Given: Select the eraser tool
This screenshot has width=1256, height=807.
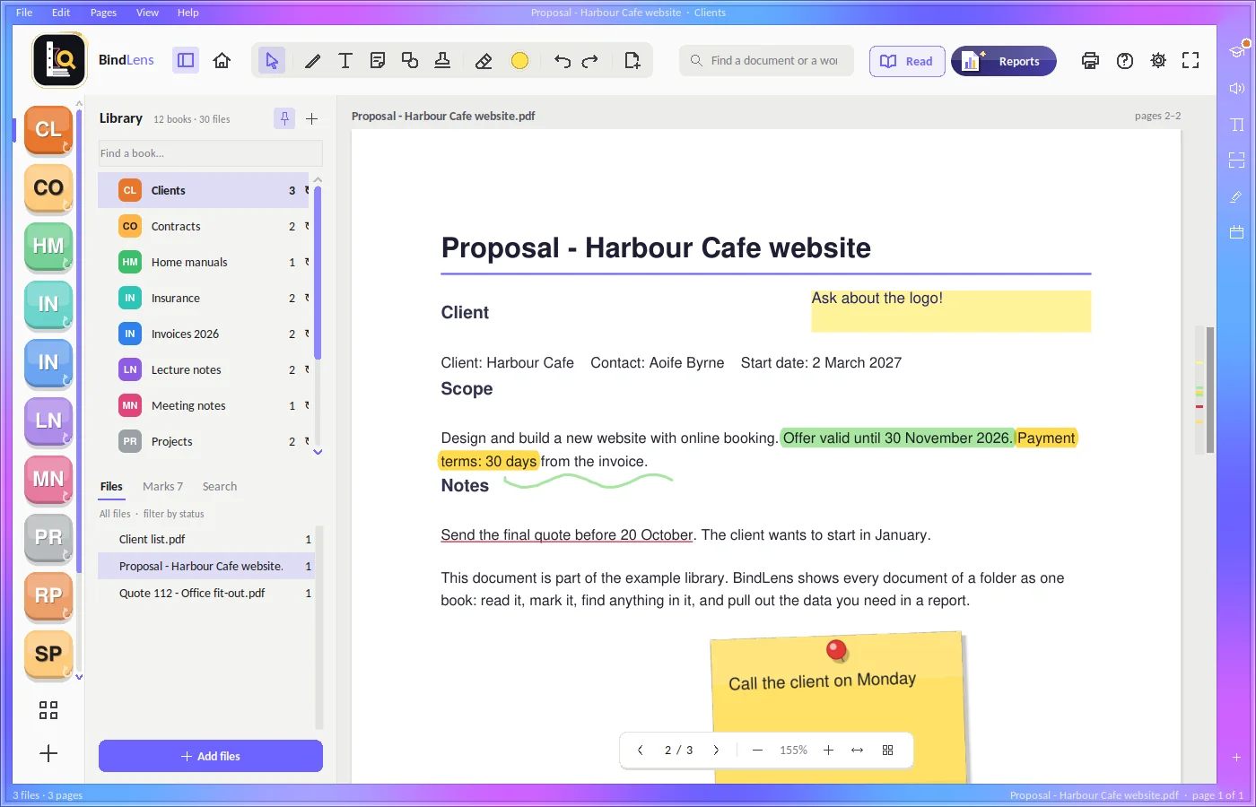Looking at the screenshot, I should click(x=484, y=60).
